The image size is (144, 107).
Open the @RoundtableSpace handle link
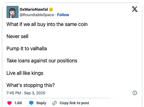coord(37,15)
